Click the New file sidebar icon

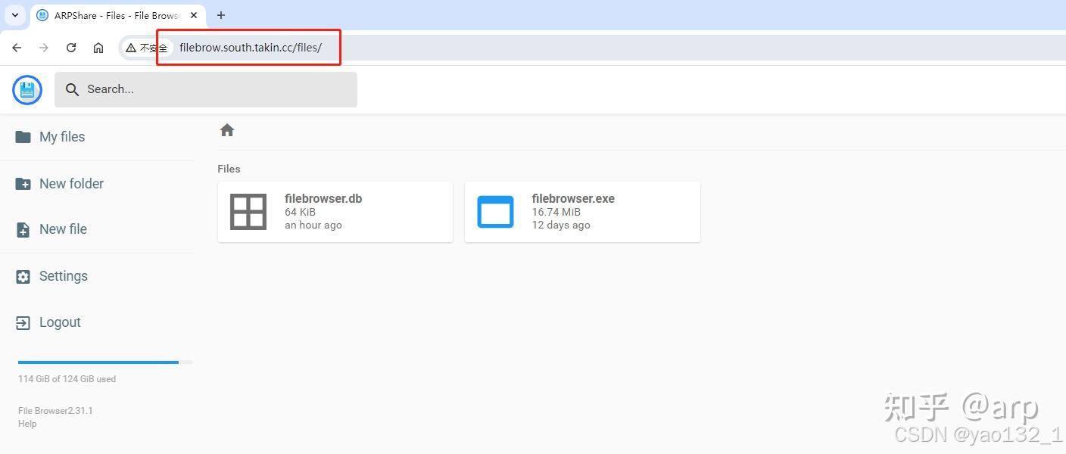tap(22, 229)
